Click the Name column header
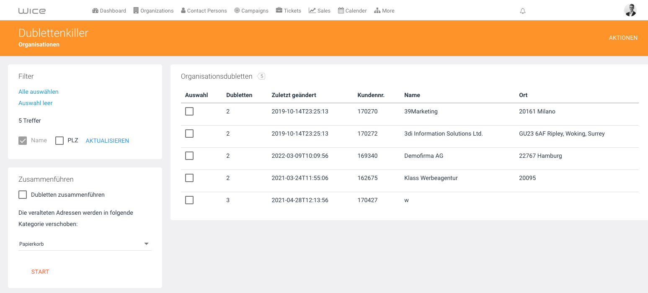This screenshot has height=293, width=648. [x=412, y=95]
